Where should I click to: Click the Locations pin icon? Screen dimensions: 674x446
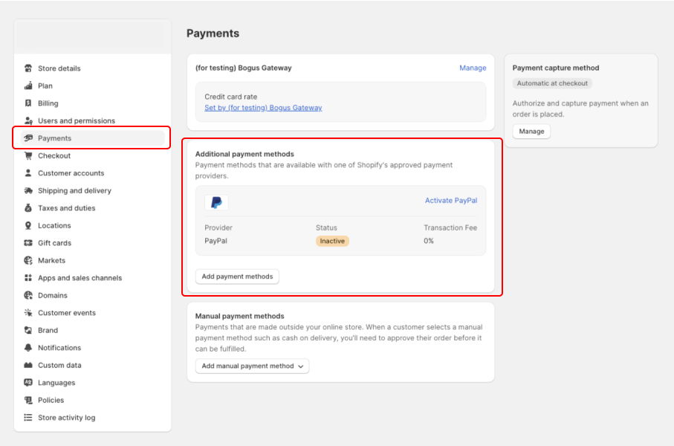pos(28,225)
